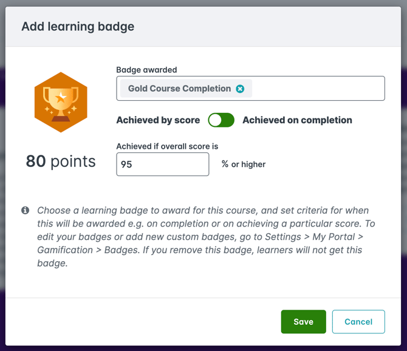Click the "Add learning badge" dialog title
The image size is (407, 351).
click(78, 27)
